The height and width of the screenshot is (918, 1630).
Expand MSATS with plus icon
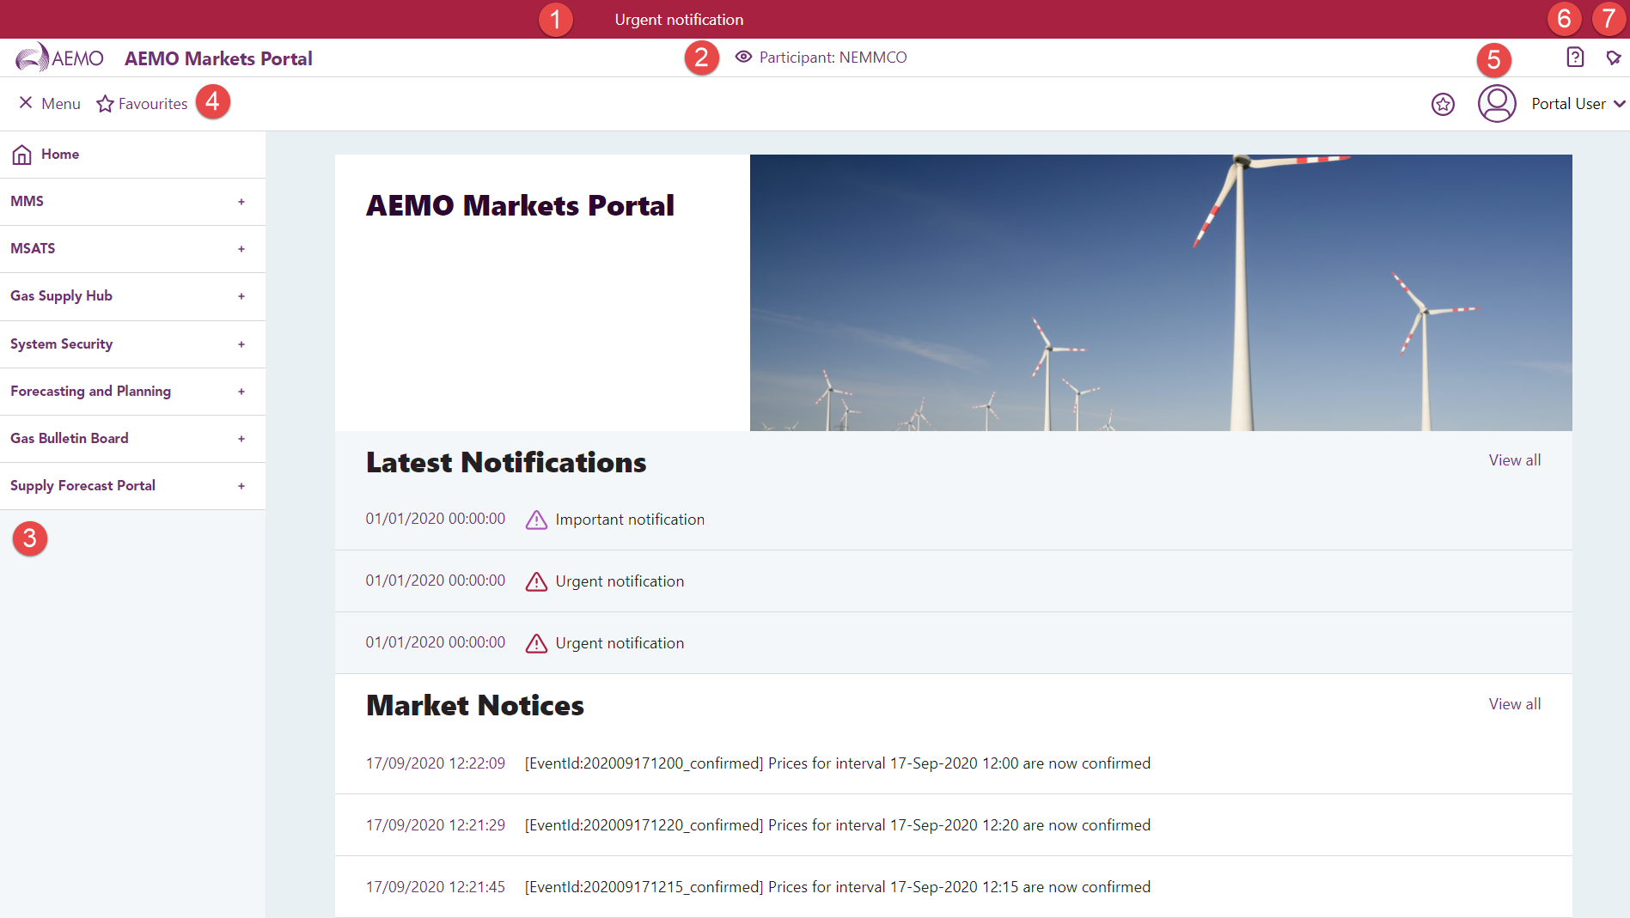[x=241, y=249]
